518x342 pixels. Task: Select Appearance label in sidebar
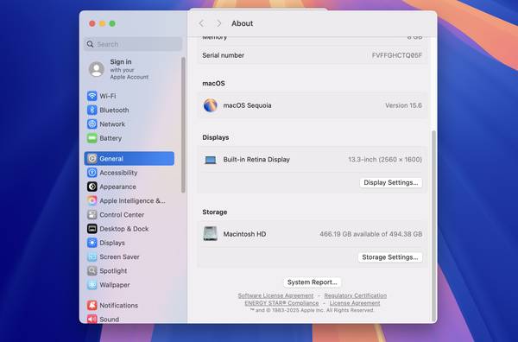[118, 187]
